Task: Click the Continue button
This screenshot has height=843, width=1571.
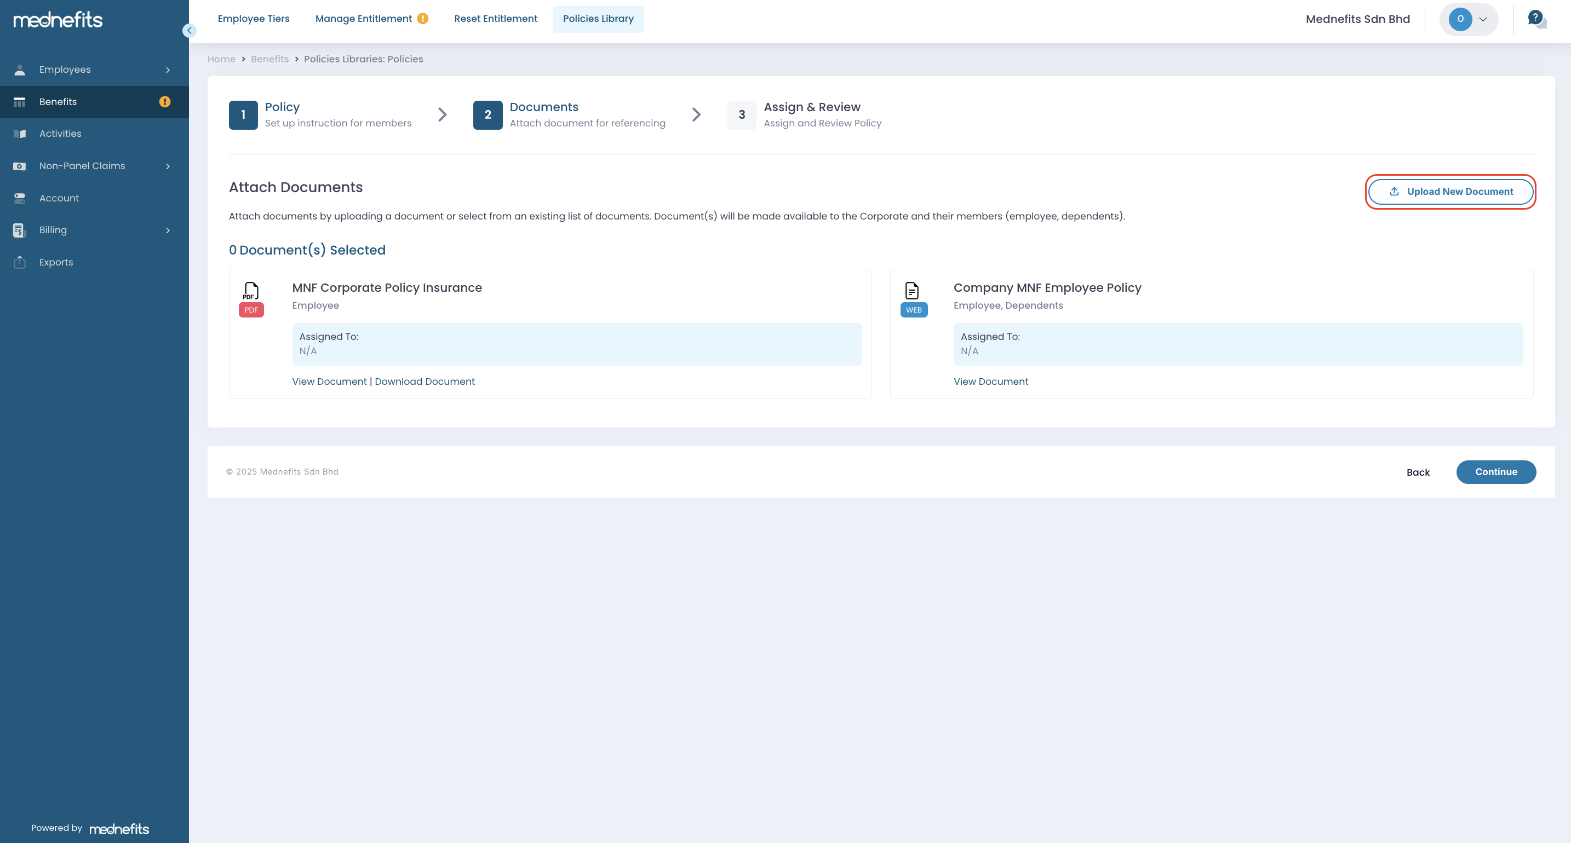Action: coord(1496,472)
